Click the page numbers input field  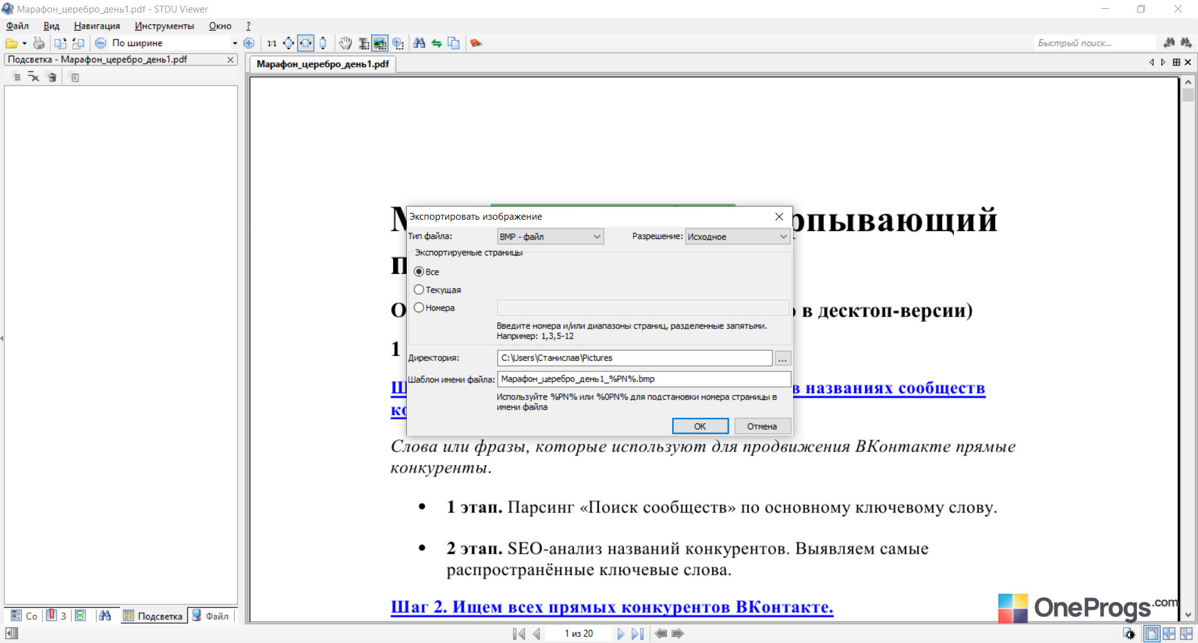click(643, 307)
